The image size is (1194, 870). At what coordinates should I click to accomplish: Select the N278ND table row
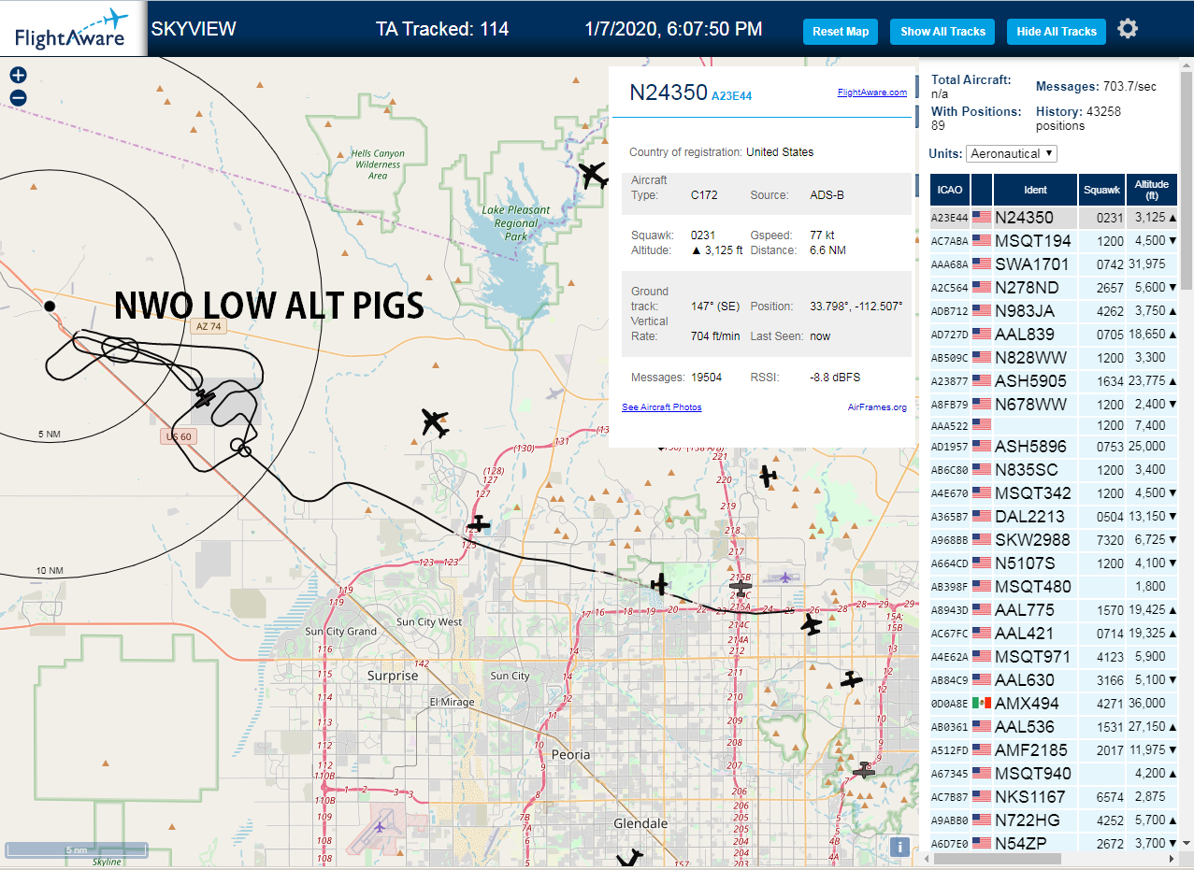(1055, 287)
